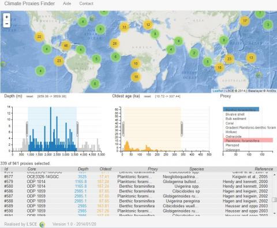
Task: Select table row #586 ODP 1059
Action: point(136,191)
